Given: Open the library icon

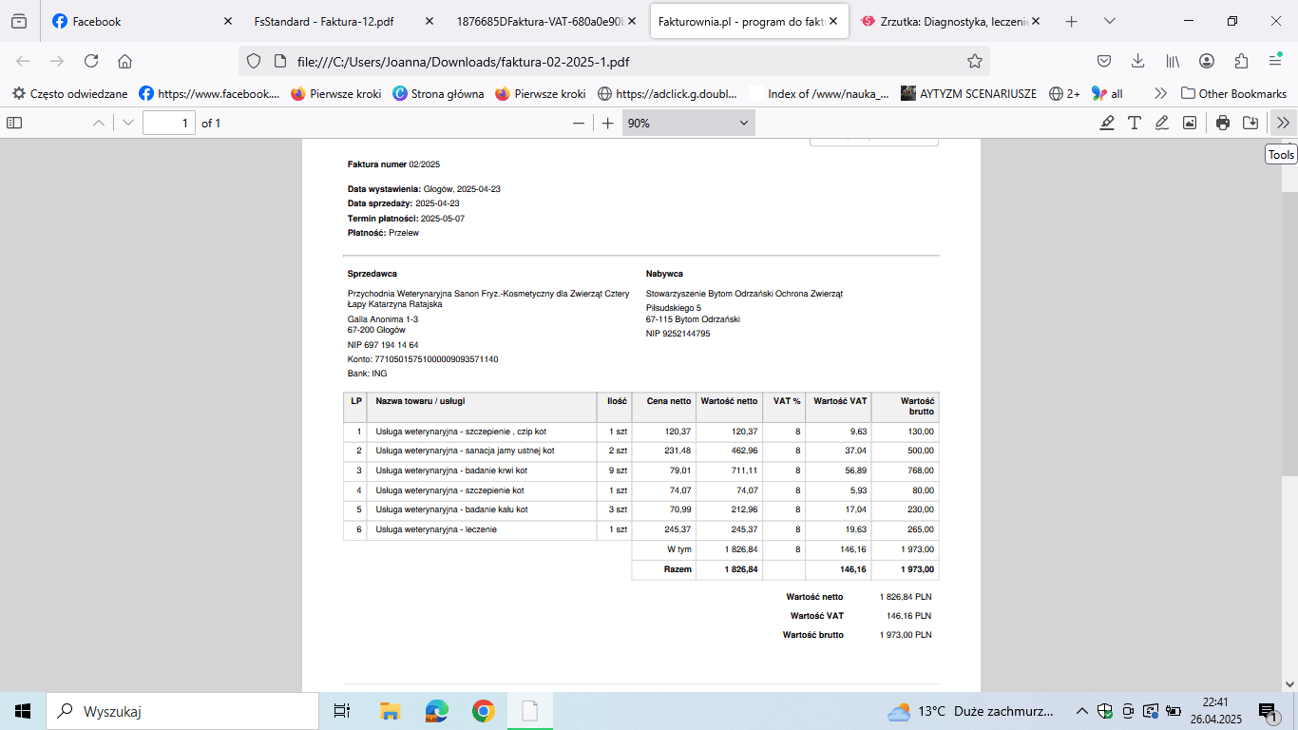Looking at the screenshot, I should point(1173,61).
